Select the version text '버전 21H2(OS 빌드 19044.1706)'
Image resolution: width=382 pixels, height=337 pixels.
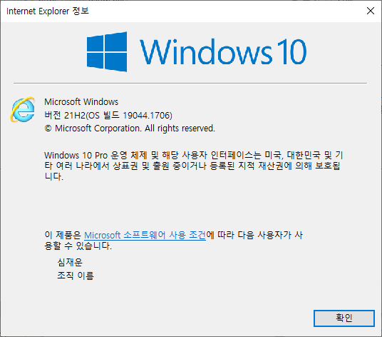[x=108, y=115]
